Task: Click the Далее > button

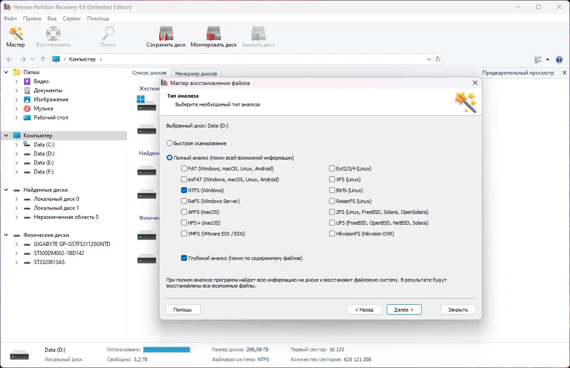Action: (x=404, y=310)
